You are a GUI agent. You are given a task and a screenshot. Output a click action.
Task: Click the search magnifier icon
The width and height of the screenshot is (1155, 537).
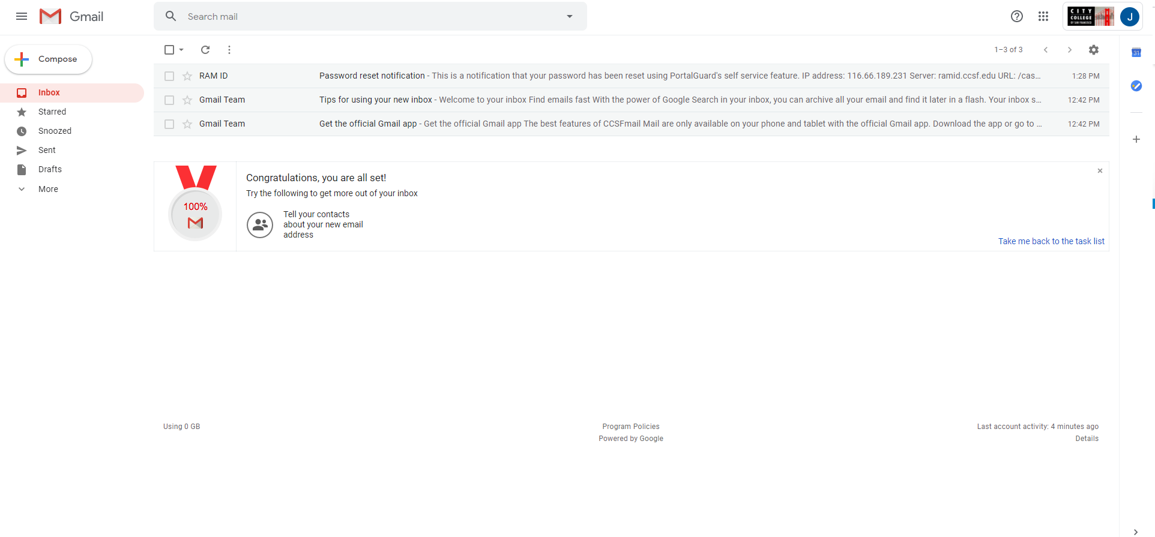171,16
